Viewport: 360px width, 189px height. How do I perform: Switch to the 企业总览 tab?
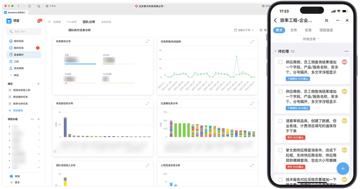pos(106,22)
